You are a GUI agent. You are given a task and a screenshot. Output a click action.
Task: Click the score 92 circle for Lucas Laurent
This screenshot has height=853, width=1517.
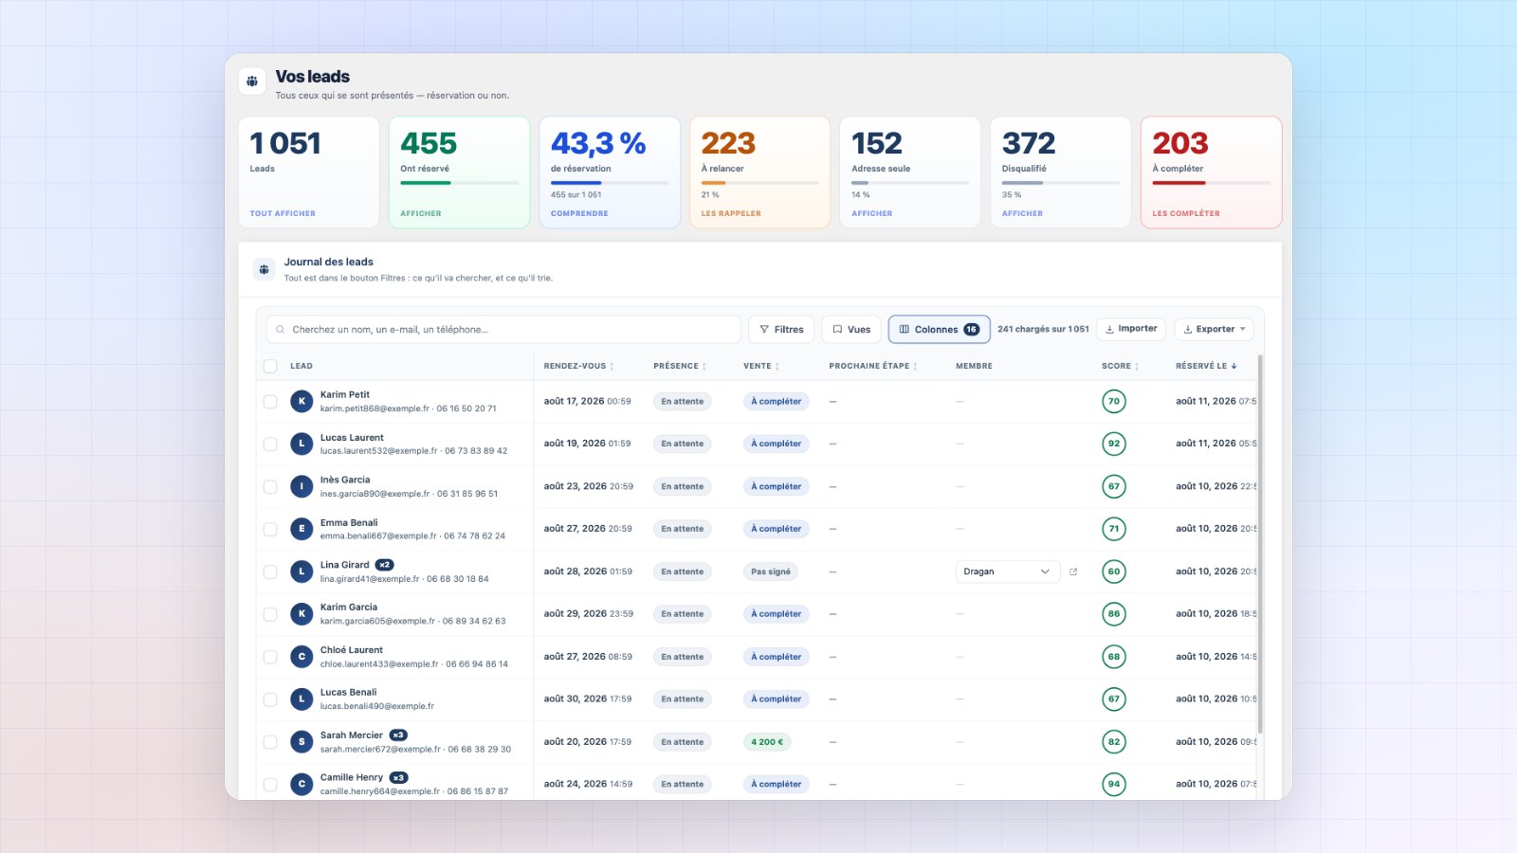[x=1114, y=444]
